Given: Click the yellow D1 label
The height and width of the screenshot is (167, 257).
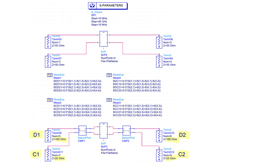Looking at the screenshot, I should pyautogui.click(x=37, y=135).
